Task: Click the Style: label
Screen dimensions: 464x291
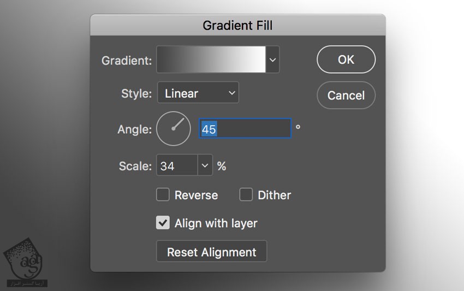Action: 136,93
